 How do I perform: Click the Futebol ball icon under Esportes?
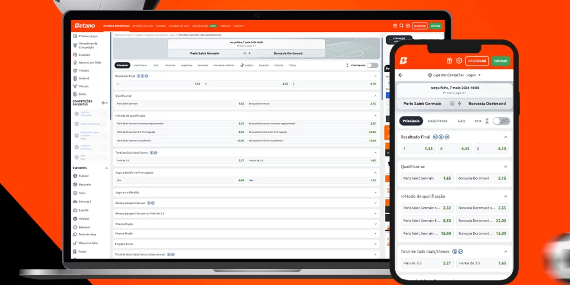(x=75, y=176)
